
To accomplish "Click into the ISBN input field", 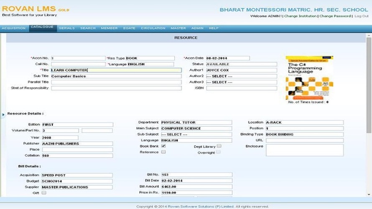I will (242, 88).
